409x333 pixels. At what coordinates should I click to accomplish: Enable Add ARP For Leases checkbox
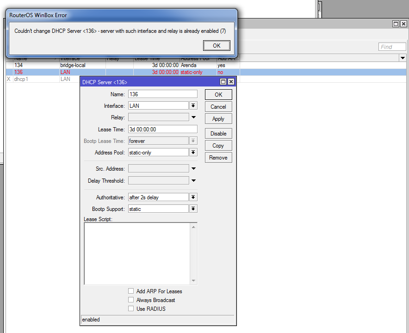click(131, 291)
